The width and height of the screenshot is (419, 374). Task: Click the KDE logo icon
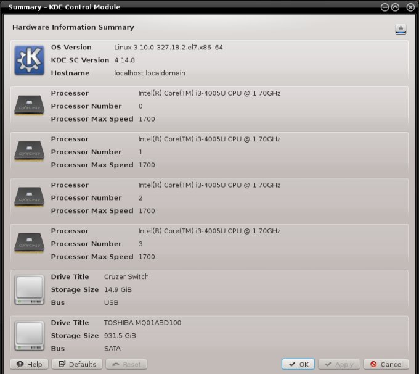29,60
